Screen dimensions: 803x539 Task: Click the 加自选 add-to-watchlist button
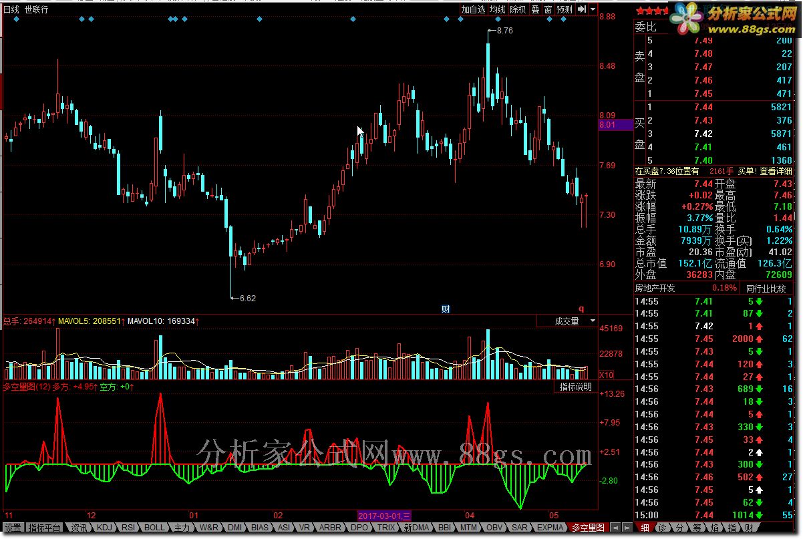pyautogui.click(x=473, y=9)
